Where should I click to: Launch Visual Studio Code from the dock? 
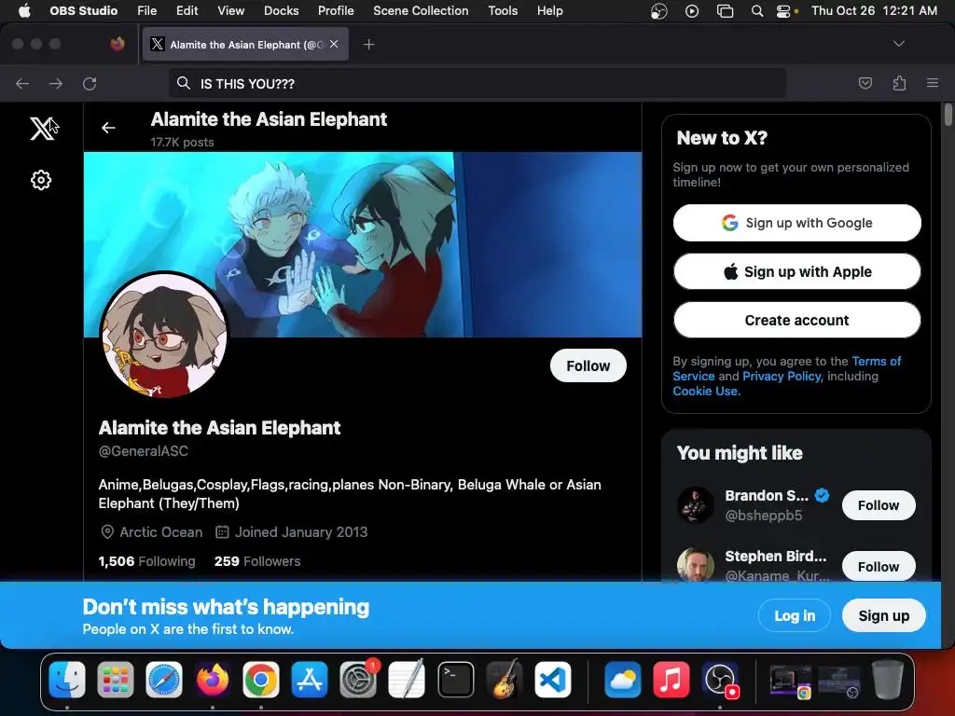553,680
